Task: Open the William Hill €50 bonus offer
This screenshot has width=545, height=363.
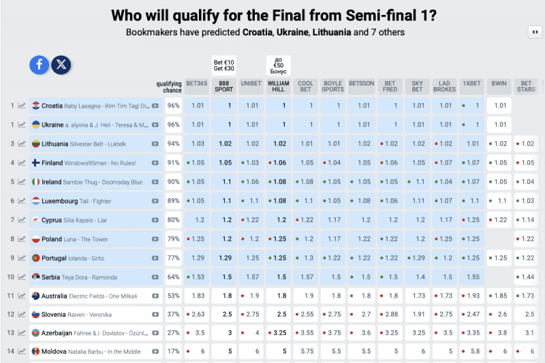Action: (x=279, y=65)
